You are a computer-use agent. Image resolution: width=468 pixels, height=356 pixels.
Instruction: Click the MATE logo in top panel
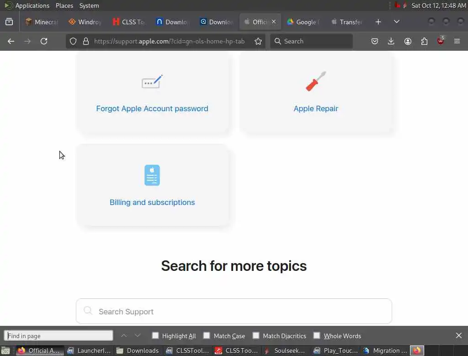click(x=8, y=5)
